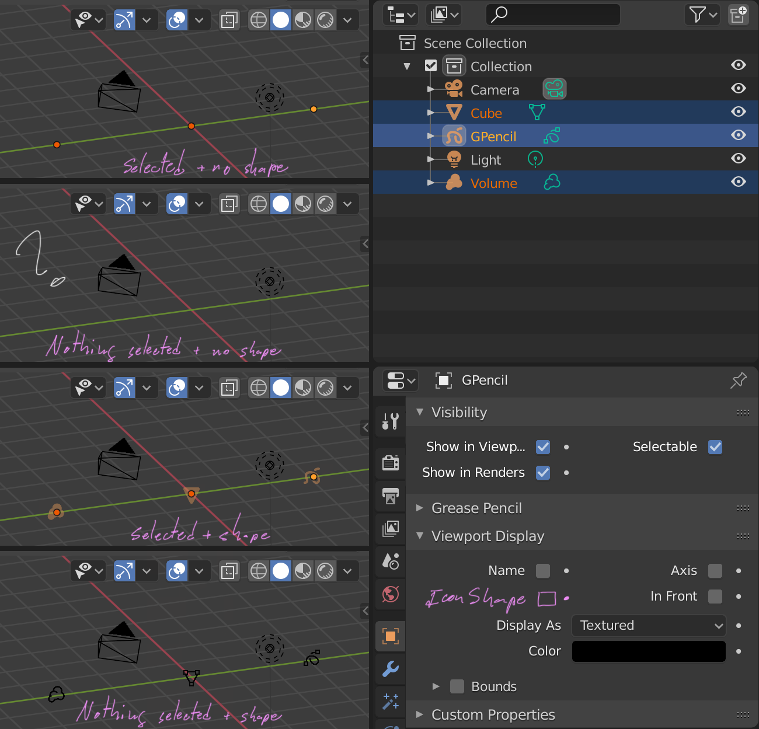Uncheck Show in Renders
759x729 pixels.
point(543,473)
